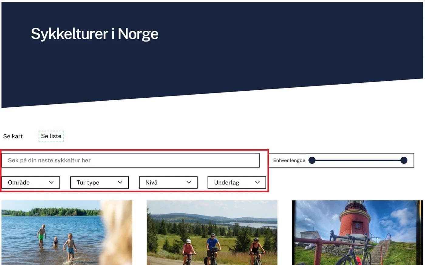This screenshot has height=265, width=425.
Task: Click the chevron arrow in Område filter
Action: click(51, 183)
